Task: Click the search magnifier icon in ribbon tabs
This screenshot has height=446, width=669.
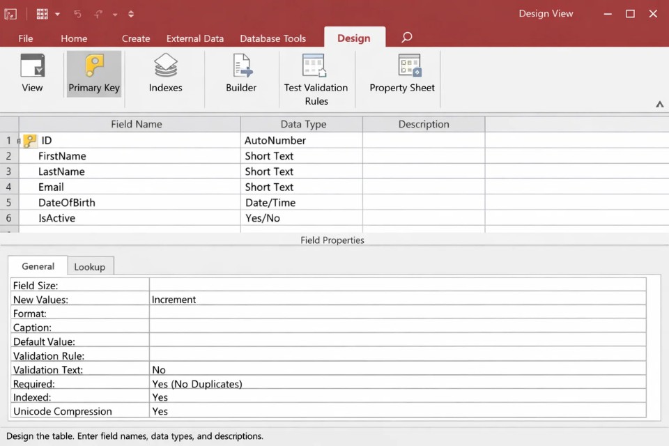Action: [x=407, y=38]
